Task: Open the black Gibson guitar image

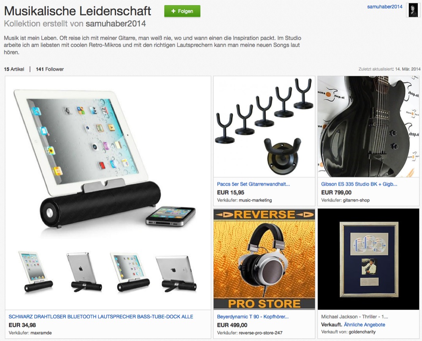Action: tap(368, 127)
